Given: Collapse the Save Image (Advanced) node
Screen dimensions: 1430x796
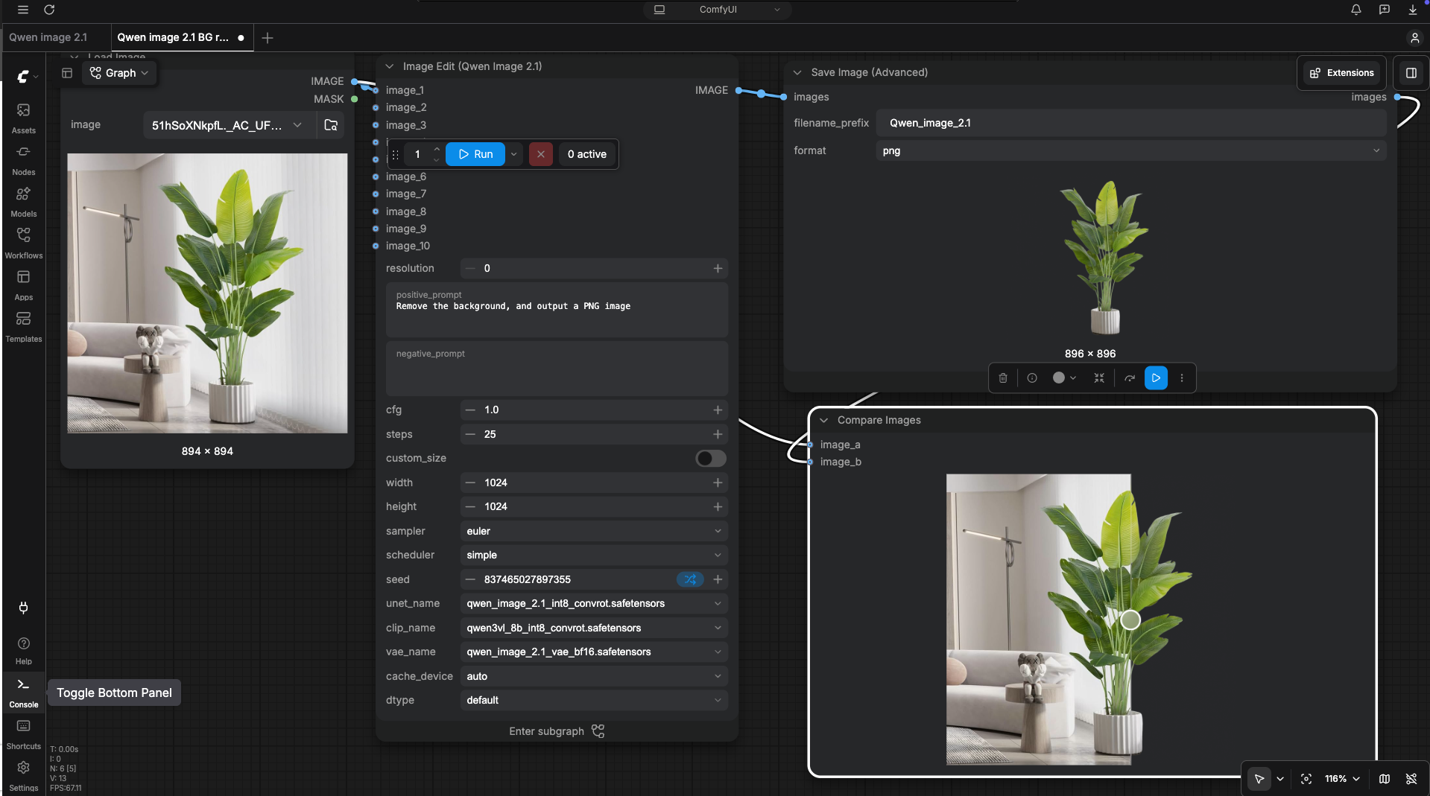Looking at the screenshot, I should [797, 72].
